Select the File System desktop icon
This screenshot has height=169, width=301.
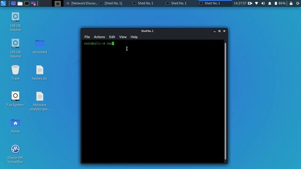pyautogui.click(x=15, y=99)
